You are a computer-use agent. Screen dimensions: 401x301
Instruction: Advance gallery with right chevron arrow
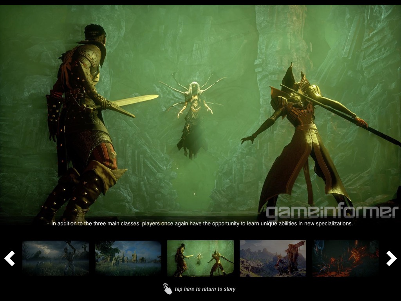(391, 258)
